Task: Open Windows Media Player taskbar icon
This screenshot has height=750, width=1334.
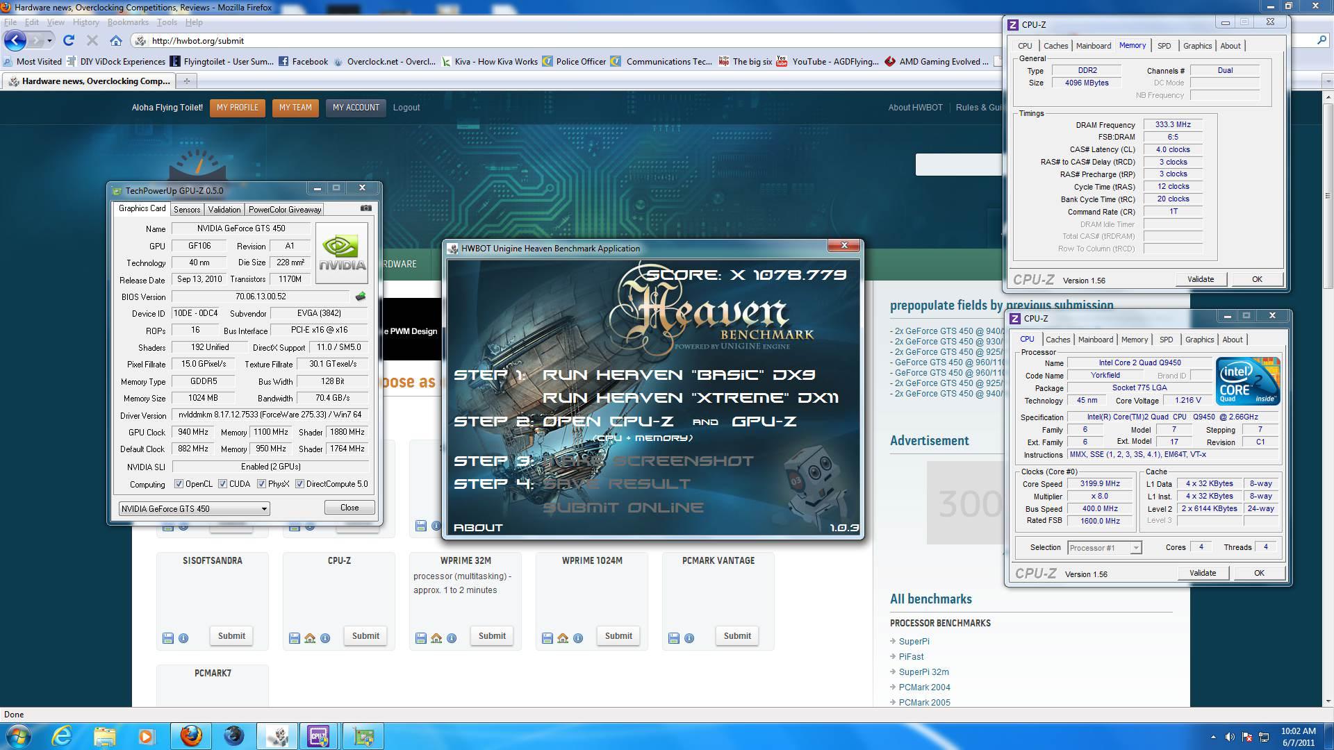Action: pyautogui.click(x=146, y=735)
